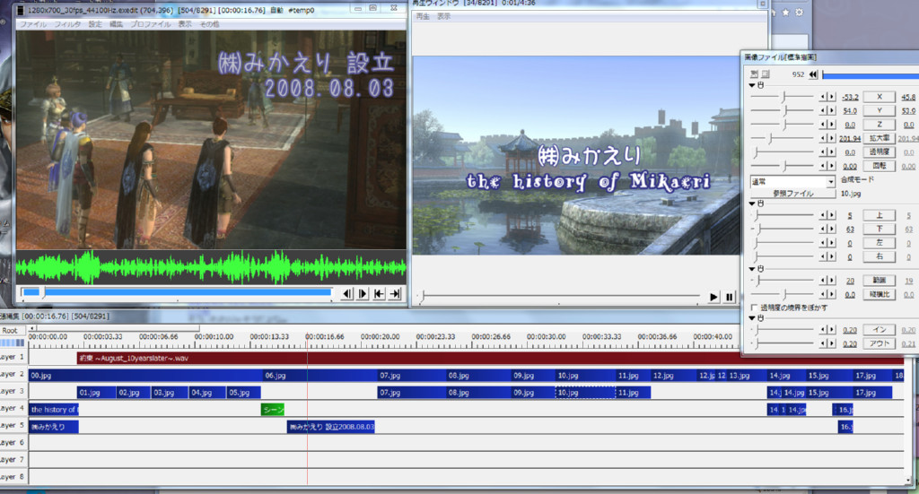
Task: Increase 上 crop value with the right arrow stepper
Action: click(831, 215)
